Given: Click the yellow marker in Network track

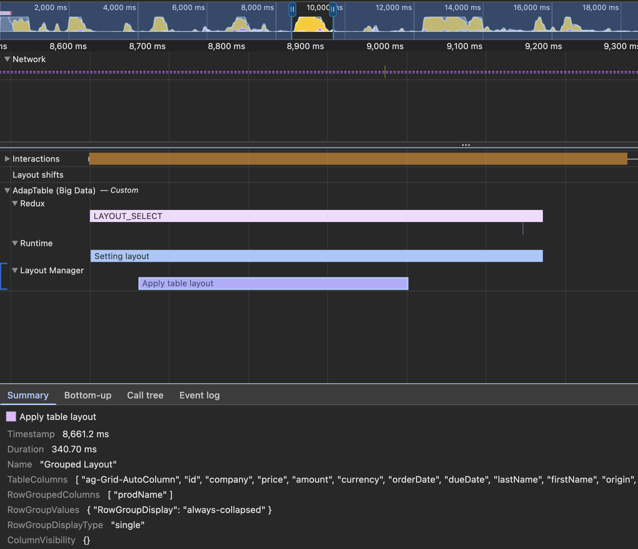Looking at the screenshot, I should [x=385, y=72].
